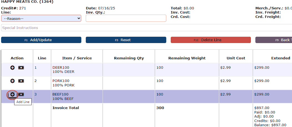Open the Reason dropdown
Viewport: 292px width, 127px height.
[41, 18]
